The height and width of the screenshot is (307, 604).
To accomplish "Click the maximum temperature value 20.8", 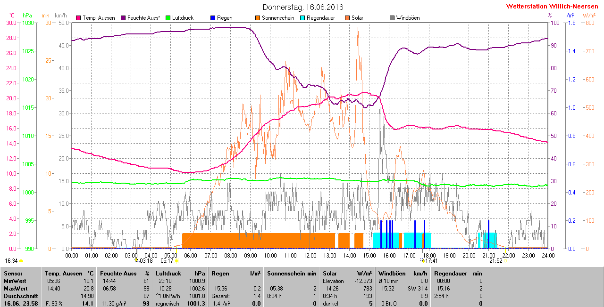I will click(x=88, y=289).
